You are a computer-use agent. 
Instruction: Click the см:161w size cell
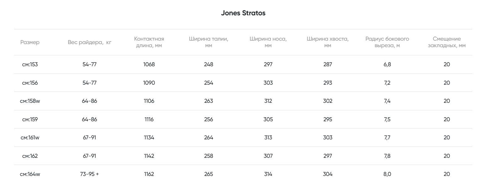[30, 137]
